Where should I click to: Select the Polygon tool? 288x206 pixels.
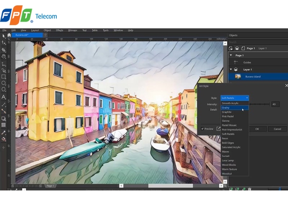click(x=3, y=89)
